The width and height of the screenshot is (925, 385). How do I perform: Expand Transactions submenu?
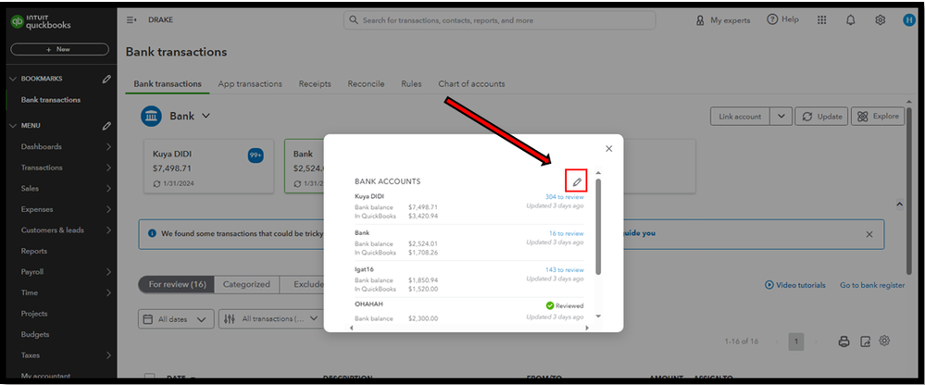(x=108, y=168)
